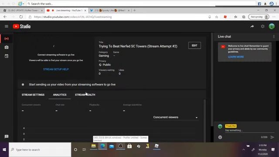The image size is (279, 157).
Task: Open the Send feedback sidebar icon
Action: point(7,137)
